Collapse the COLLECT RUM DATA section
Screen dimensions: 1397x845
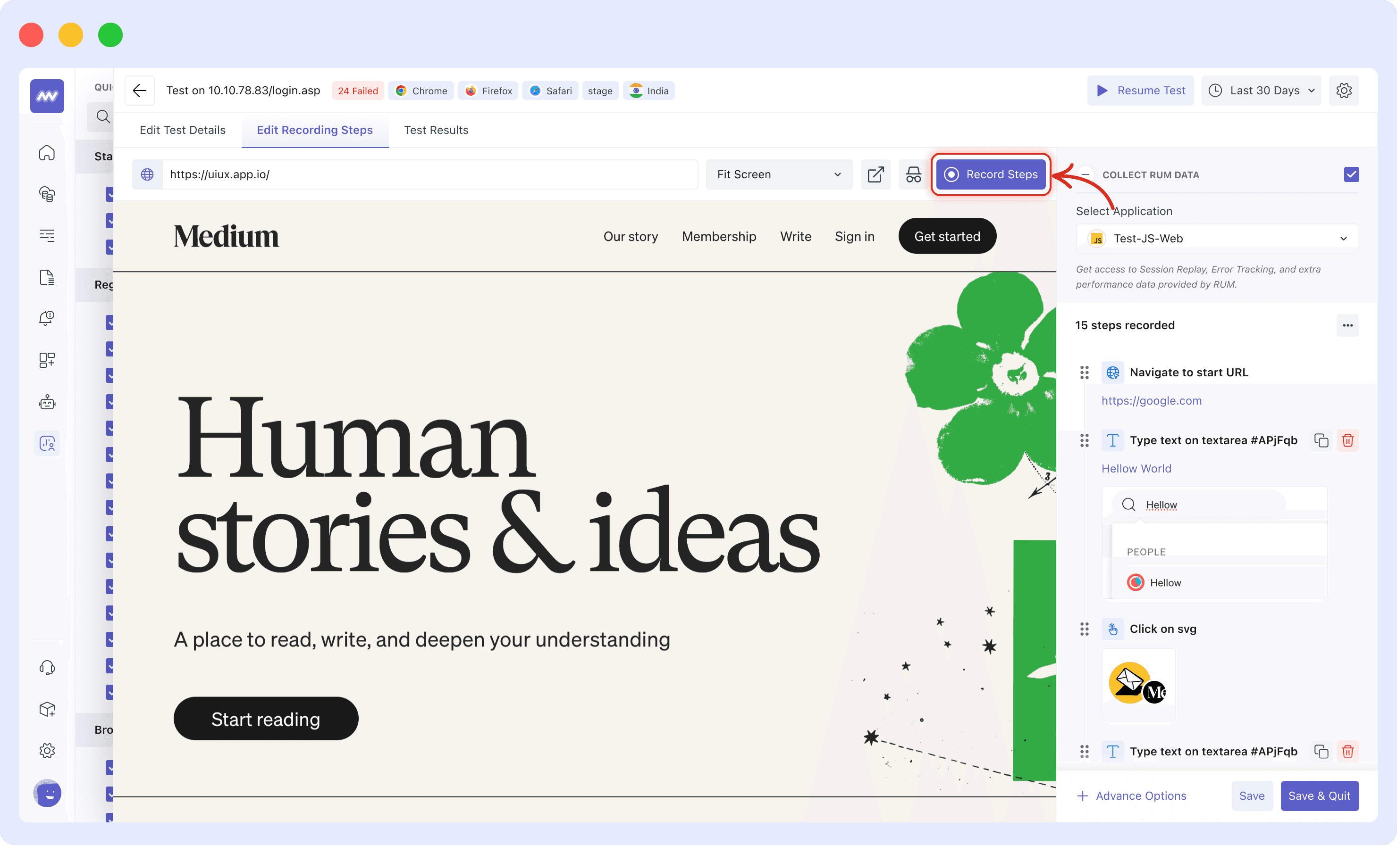(1085, 174)
